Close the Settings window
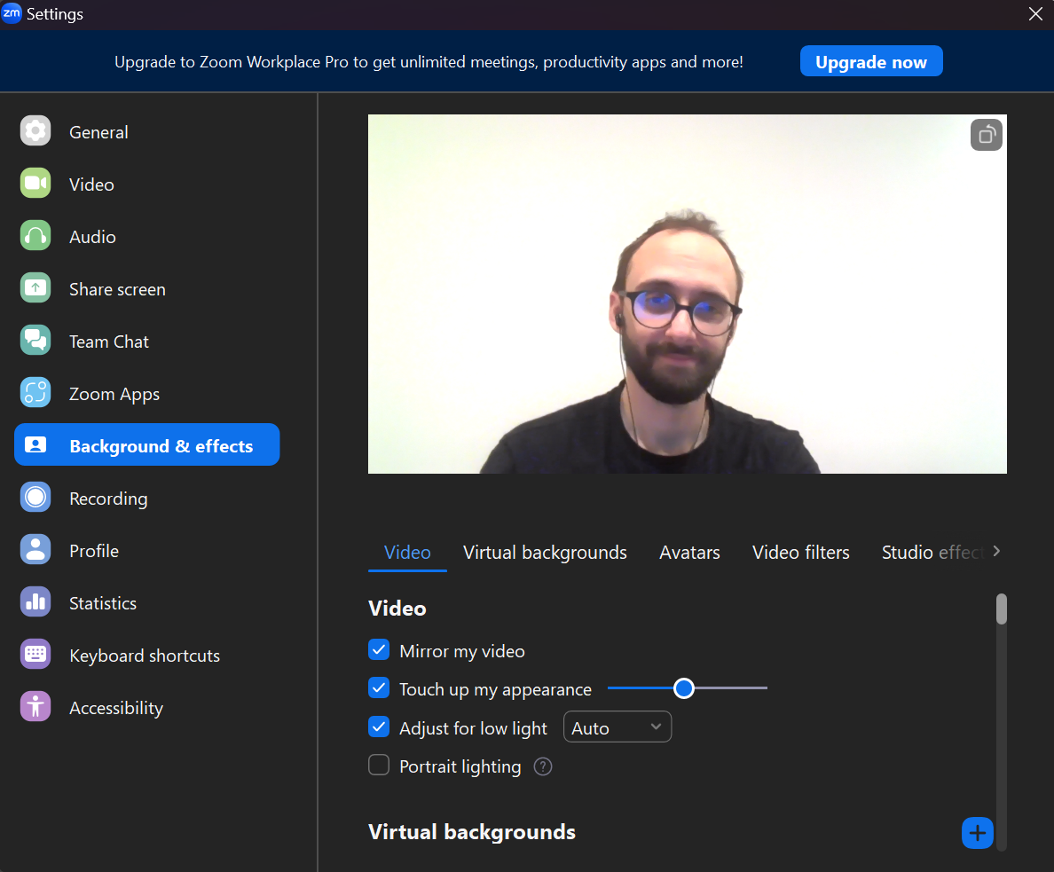1054x872 pixels. (1035, 13)
